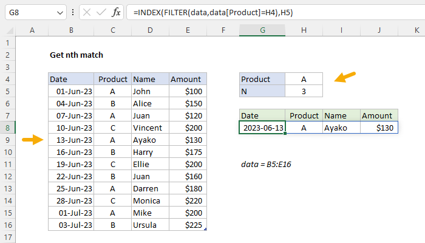The height and width of the screenshot is (243, 425).
Task: Click cell H5 containing N value 3
Action: [x=304, y=92]
